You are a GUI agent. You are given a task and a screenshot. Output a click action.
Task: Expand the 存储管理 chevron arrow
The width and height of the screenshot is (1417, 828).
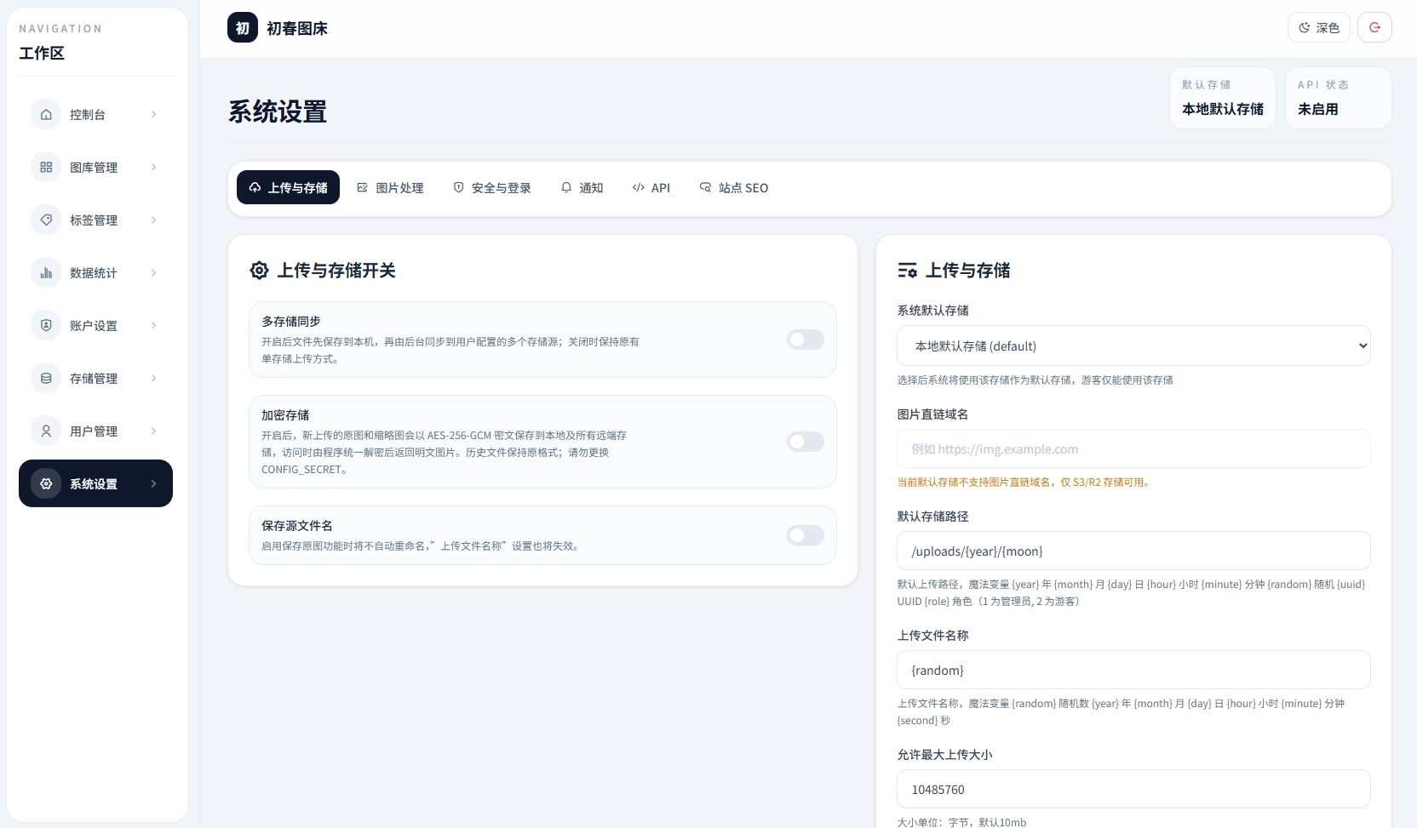pos(153,378)
